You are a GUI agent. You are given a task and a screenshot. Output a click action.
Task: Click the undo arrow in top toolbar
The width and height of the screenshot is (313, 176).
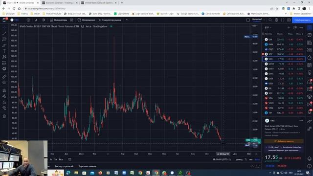[127, 20]
